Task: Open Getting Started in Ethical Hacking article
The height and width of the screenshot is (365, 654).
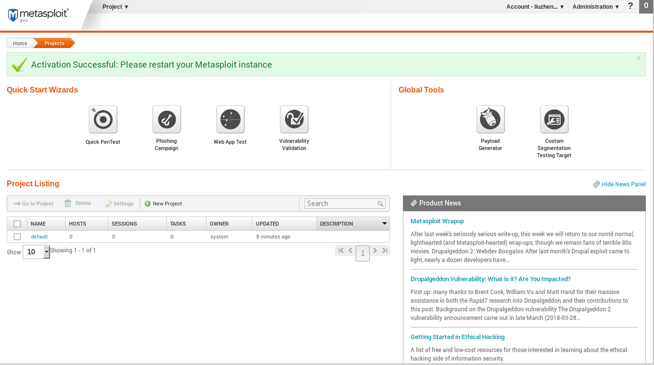Action: tap(457, 337)
